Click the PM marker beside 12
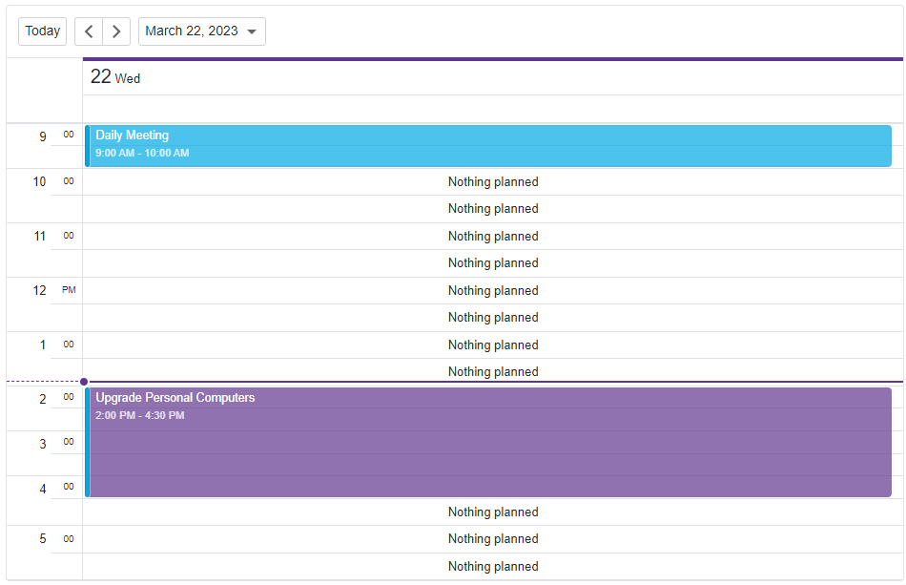 coord(67,289)
